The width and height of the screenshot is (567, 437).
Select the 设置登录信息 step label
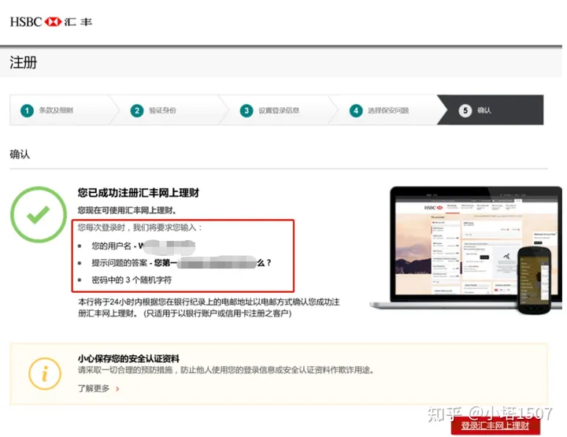[279, 110]
